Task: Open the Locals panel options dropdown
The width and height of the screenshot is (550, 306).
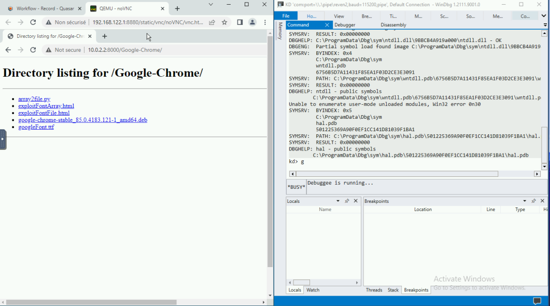Action: pyautogui.click(x=338, y=201)
